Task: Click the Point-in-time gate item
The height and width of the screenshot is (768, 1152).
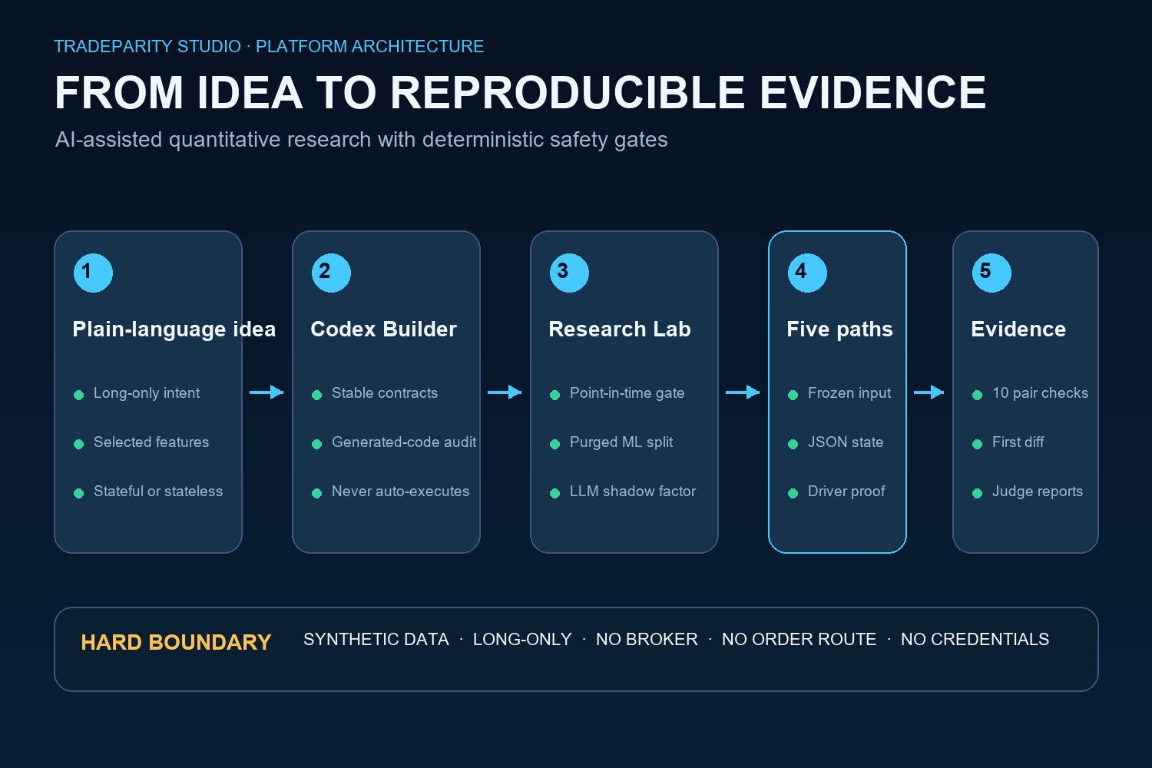Action: click(627, 393)
